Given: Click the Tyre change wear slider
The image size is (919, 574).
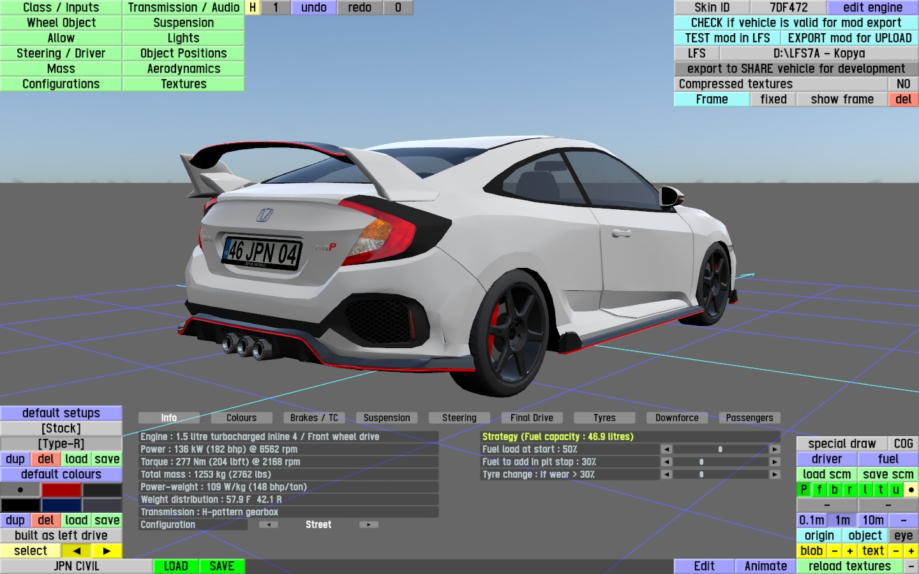Looking at the screenshot, I should [721, 475].
